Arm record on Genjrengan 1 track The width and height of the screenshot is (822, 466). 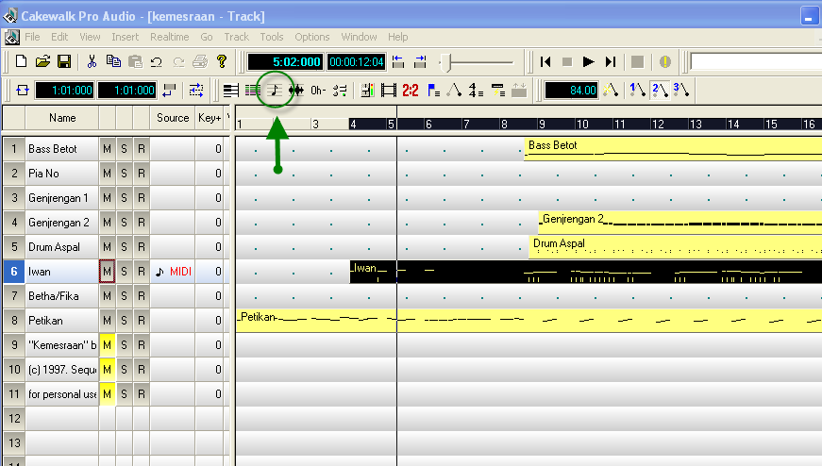tap(142, 198)
